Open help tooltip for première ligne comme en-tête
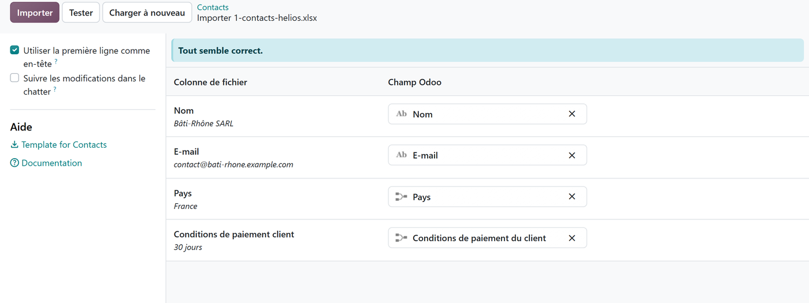The width and height of the screenshot is (809, 303). point(56,61)
